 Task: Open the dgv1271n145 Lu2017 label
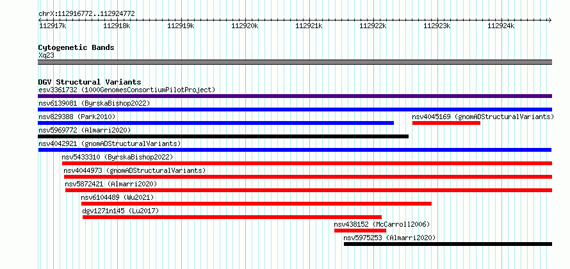120,211
